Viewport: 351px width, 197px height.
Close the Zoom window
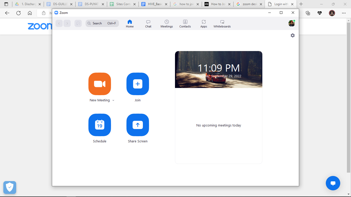coord(293,13)
